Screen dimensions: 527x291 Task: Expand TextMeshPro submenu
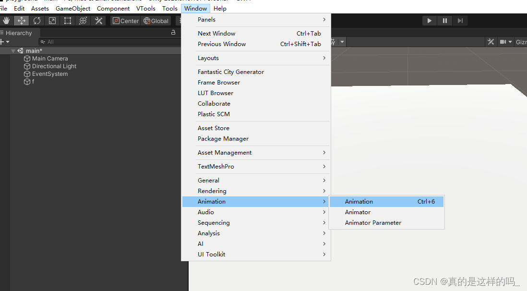[256, 167]
